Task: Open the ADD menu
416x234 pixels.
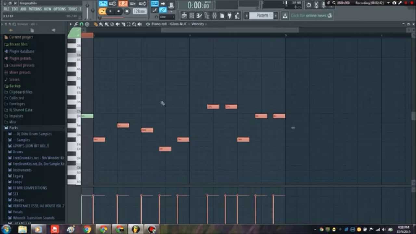Action: 23,9
